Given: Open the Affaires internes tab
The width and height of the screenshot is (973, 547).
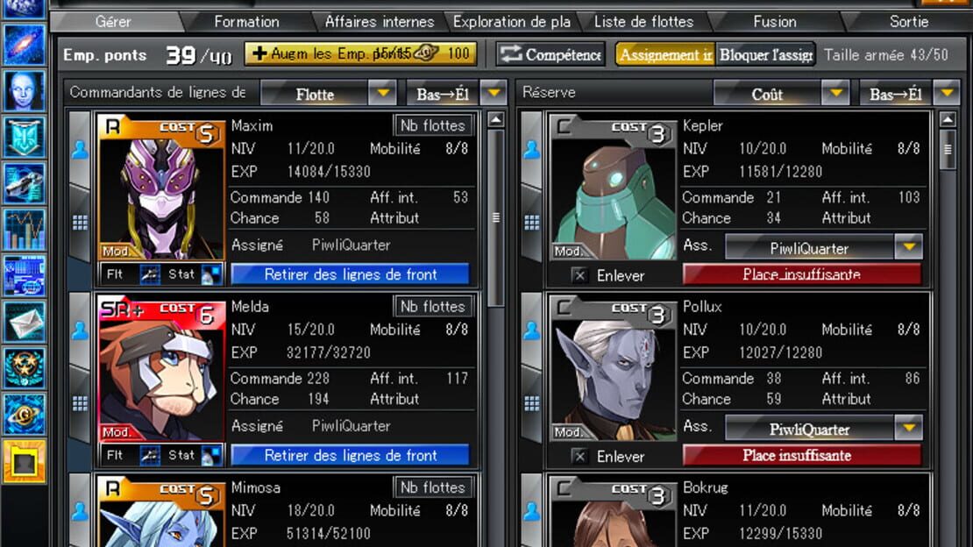Looking at the screenshot, I should click(380, 22).
